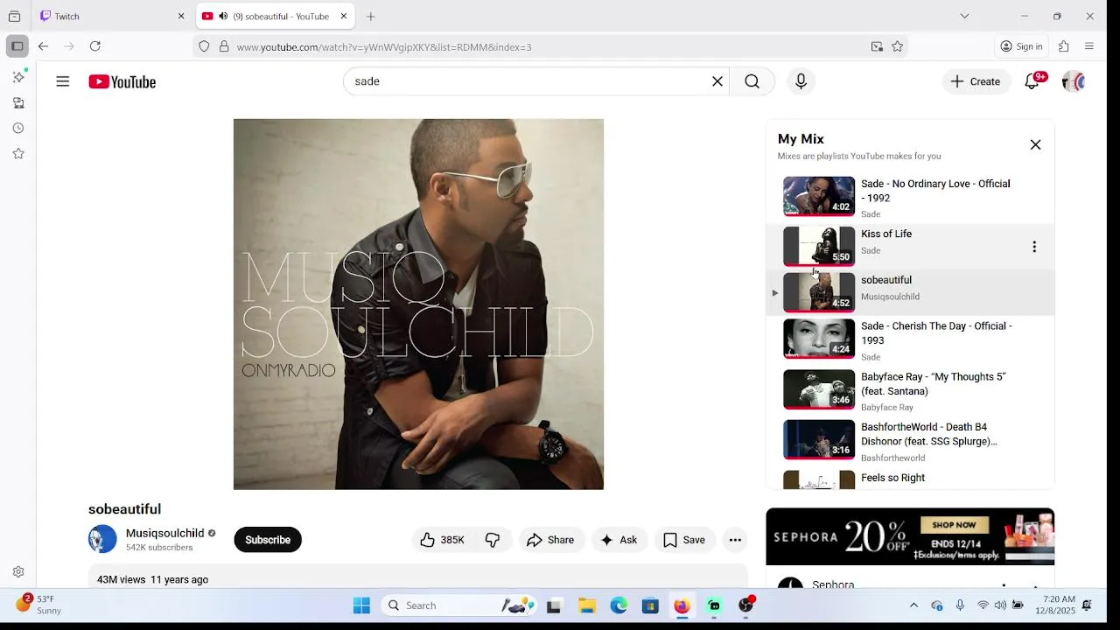The width and height of the screenshot is (1120, 630).
Task: Open options for Kiss of Life
Action: 1034,247
